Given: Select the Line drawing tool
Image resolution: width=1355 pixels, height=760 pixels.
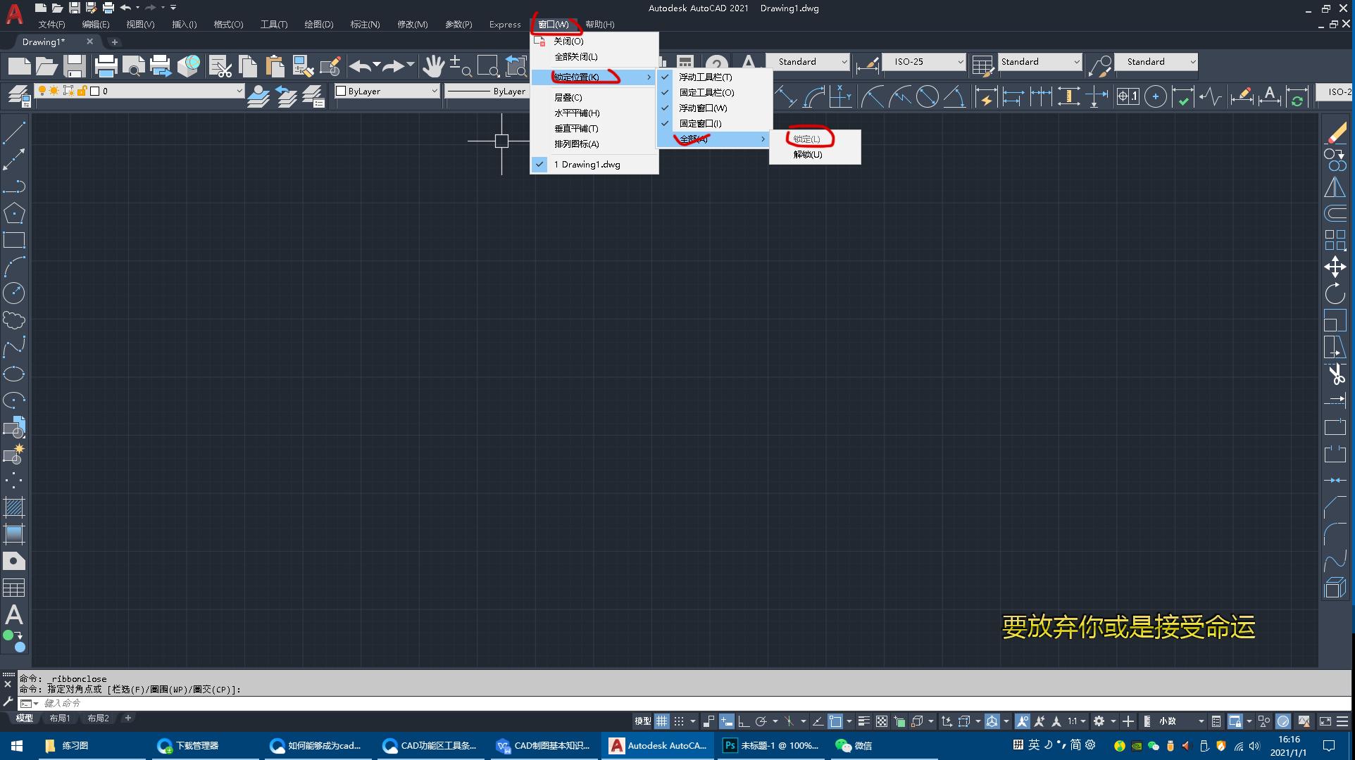Looking at the screenshot, I should click(x=14, y=132).
